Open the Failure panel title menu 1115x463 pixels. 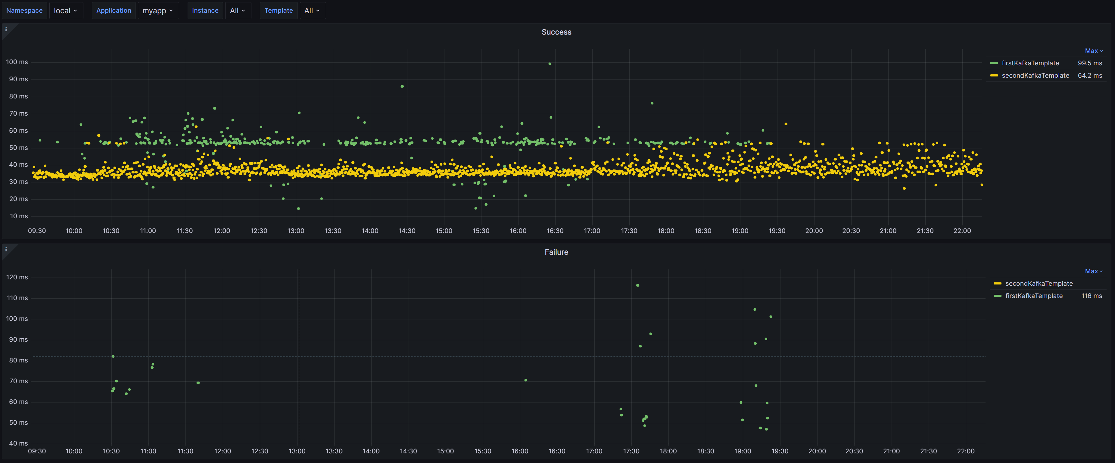click(x=556, y=252)
